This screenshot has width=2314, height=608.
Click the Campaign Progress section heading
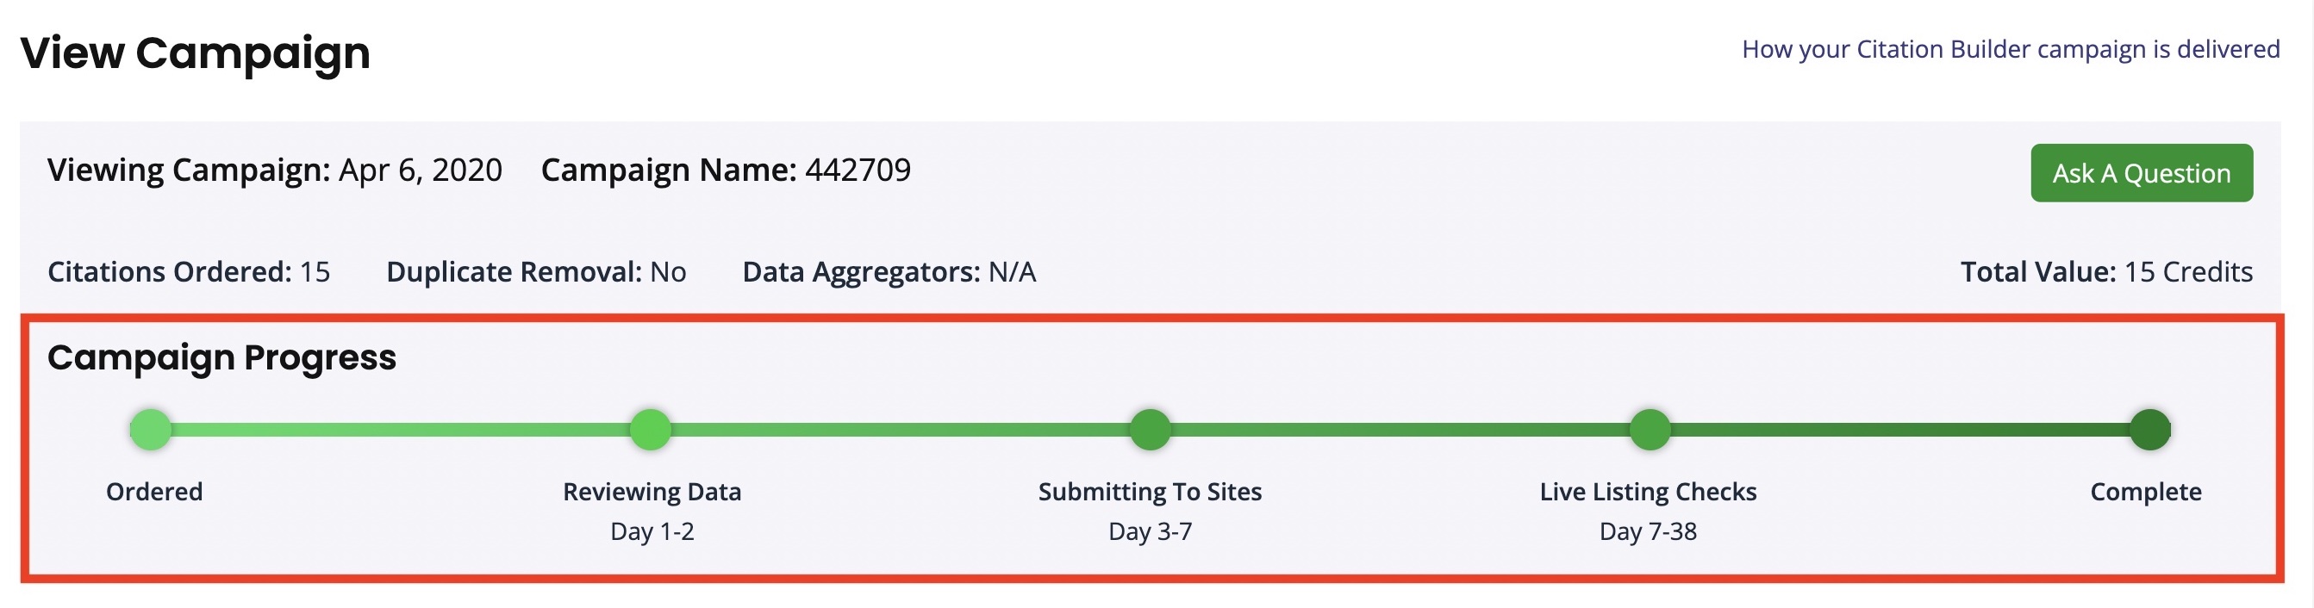click(x=221, y=357)
